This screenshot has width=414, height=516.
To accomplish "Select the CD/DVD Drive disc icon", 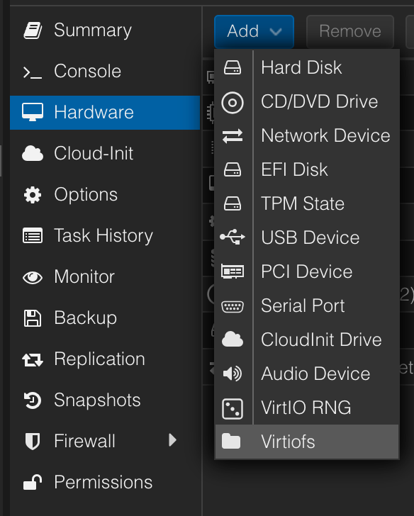I will tap(233, 103).
